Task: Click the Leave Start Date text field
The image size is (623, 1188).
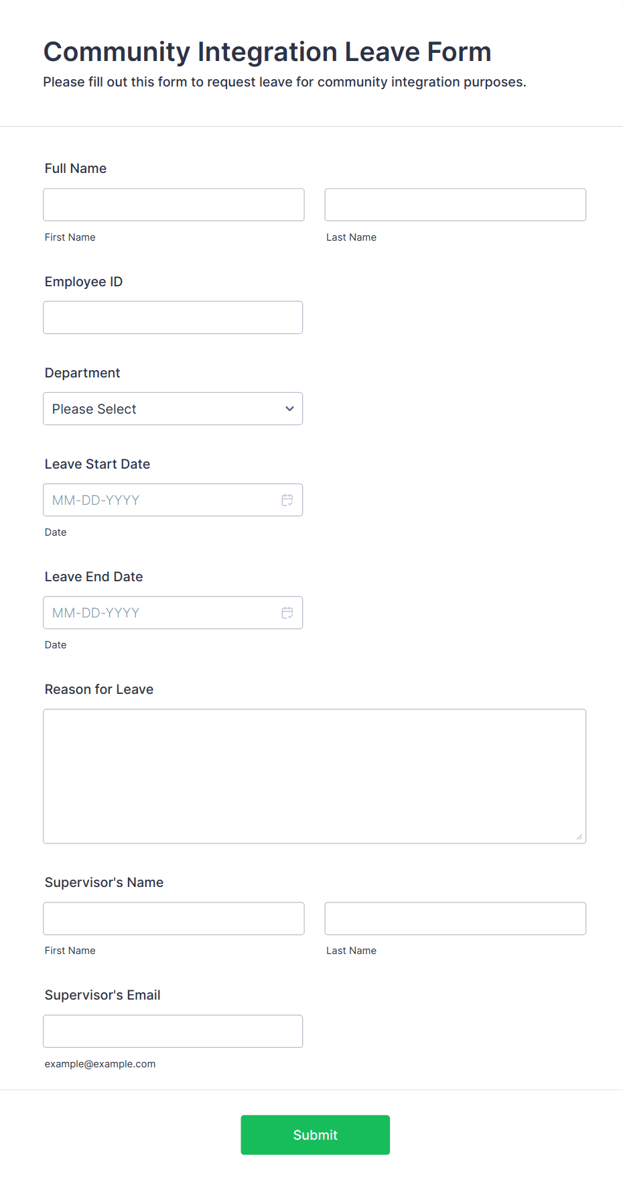Action: (173, 500)
